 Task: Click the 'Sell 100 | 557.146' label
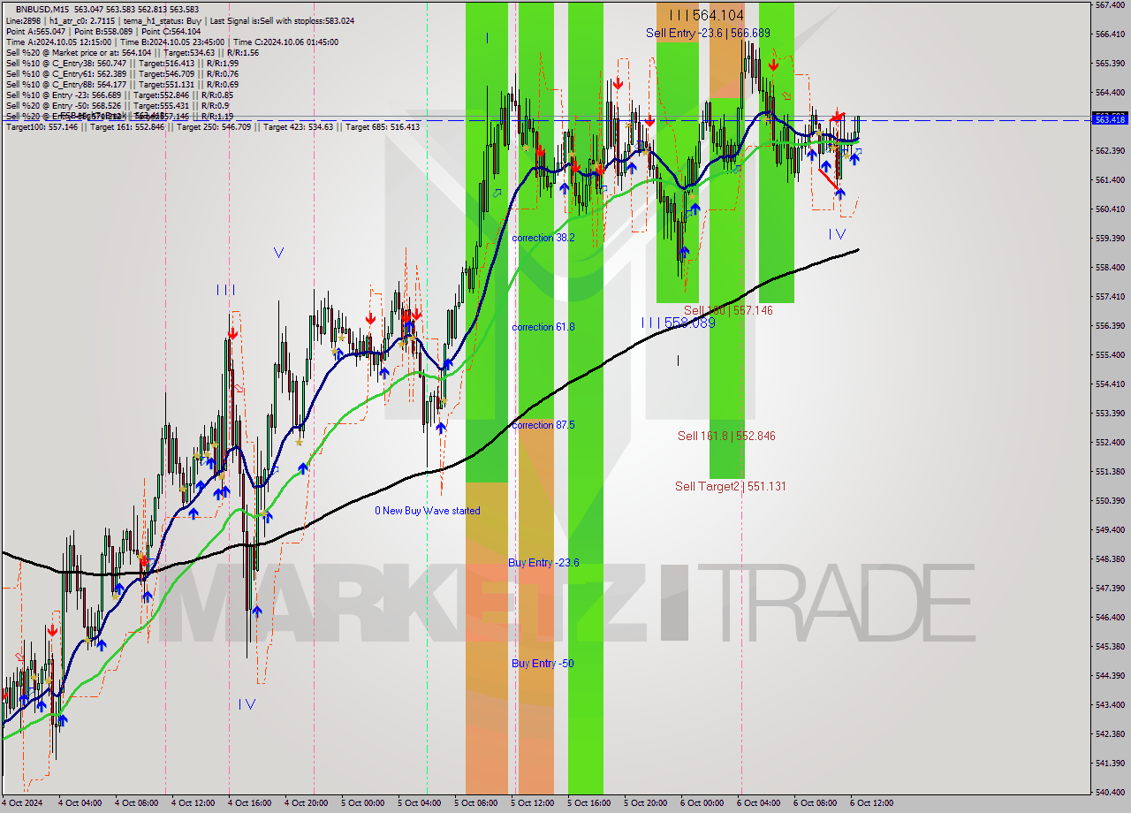pyautogui.click(x=729, y=310)
